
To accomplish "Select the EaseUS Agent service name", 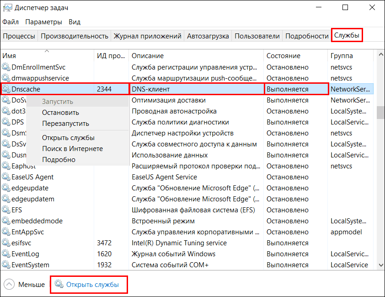I will (32, 177).
